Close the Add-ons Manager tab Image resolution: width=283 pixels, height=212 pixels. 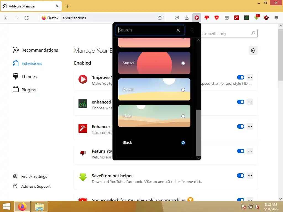click(57, 6)
